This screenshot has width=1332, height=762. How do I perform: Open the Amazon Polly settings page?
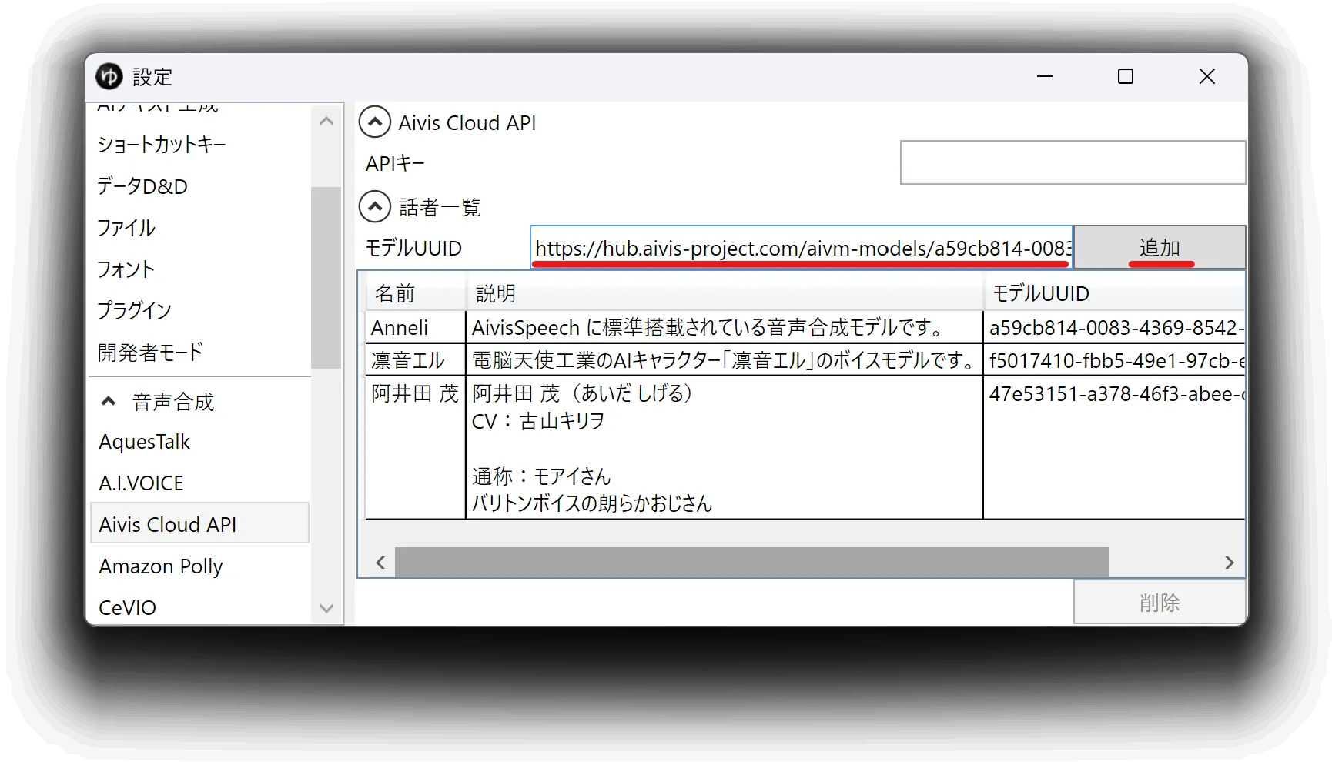[161, 566]
